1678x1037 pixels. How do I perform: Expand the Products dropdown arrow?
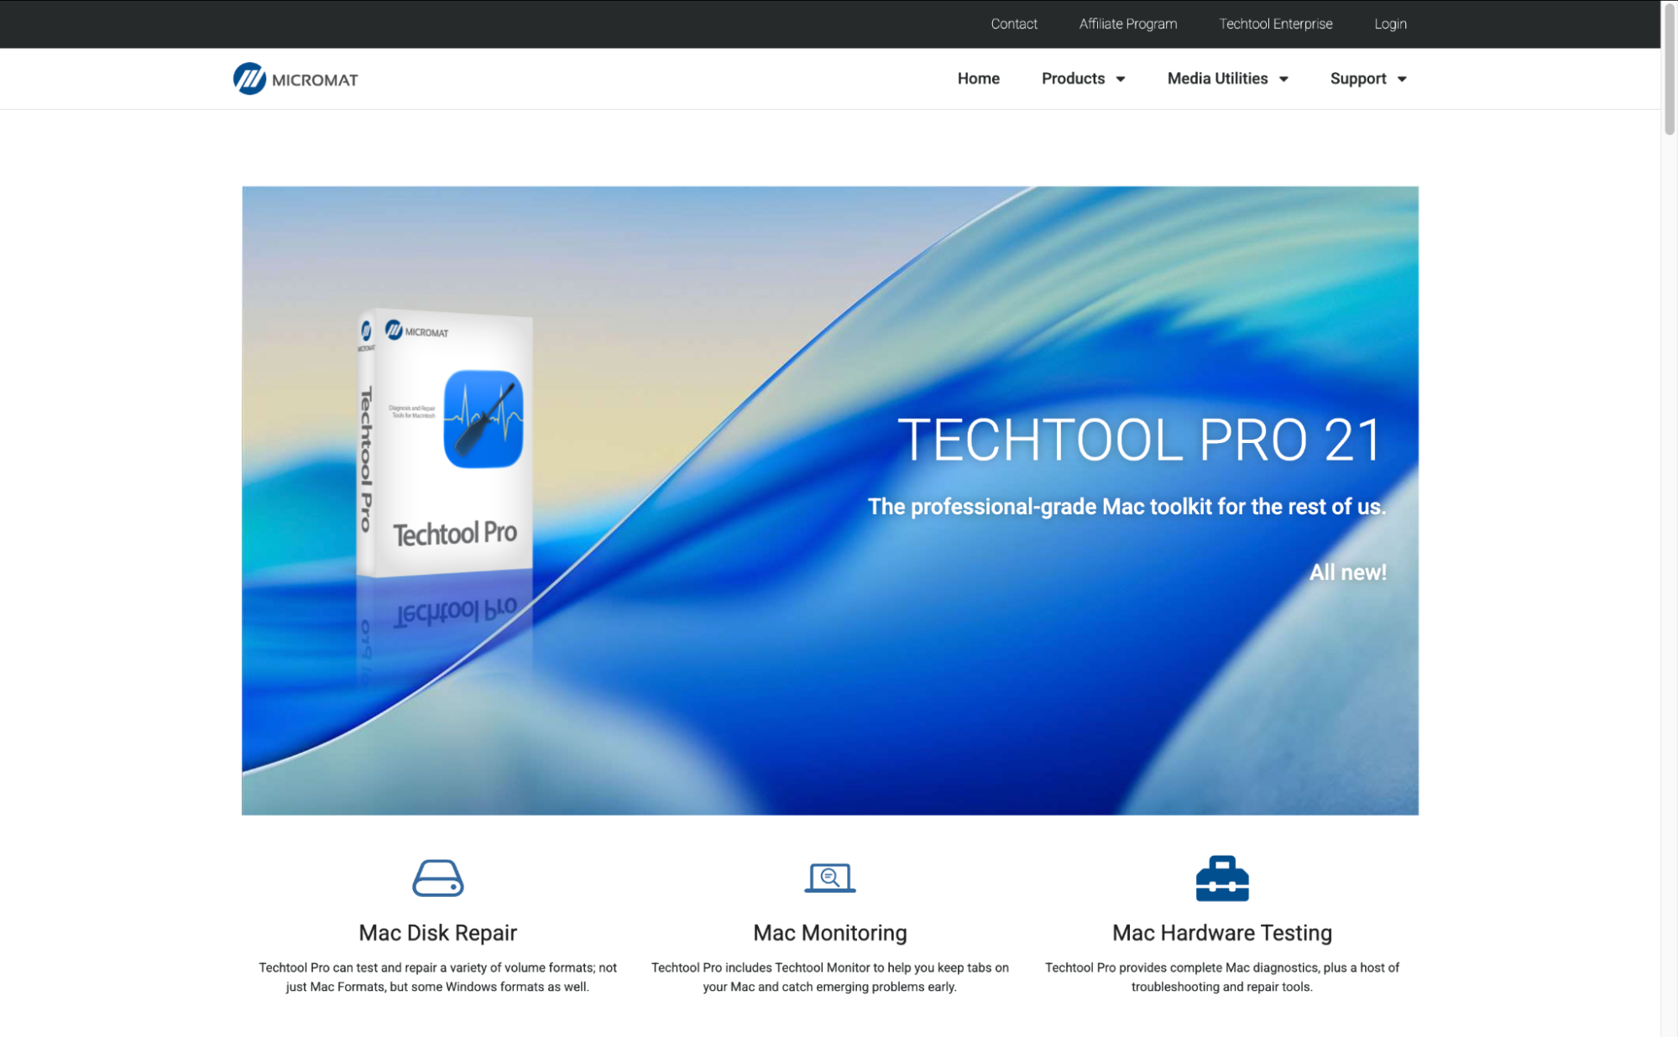[x=1120, y=79]
